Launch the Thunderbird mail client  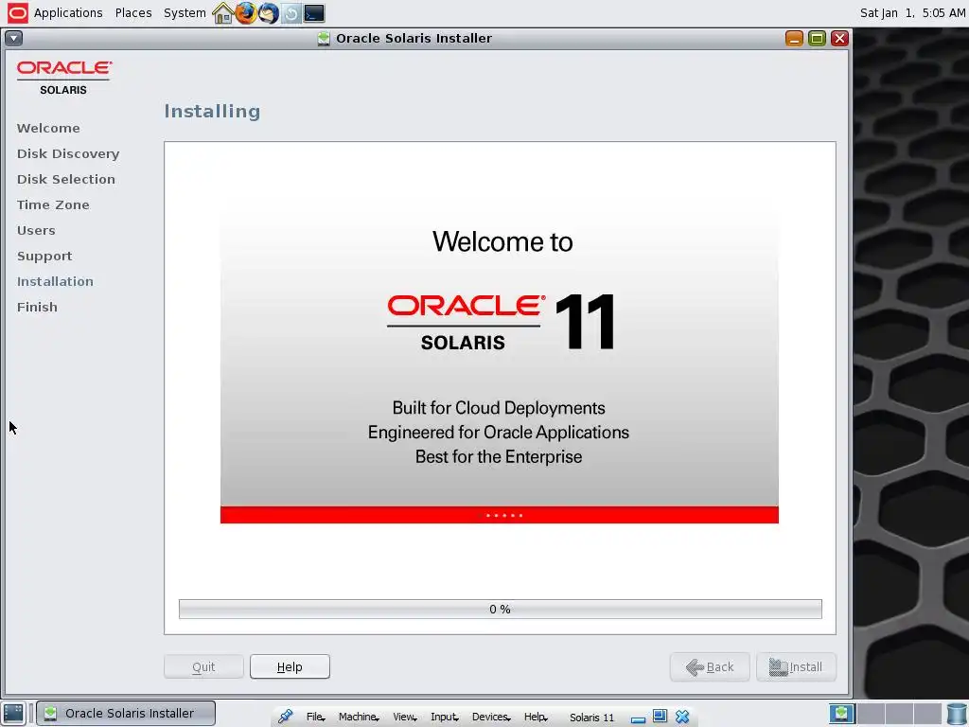click(x=268, y=13)
